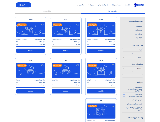
Task: Check the پرسودترین sort option
Action: tap(124, 30)
